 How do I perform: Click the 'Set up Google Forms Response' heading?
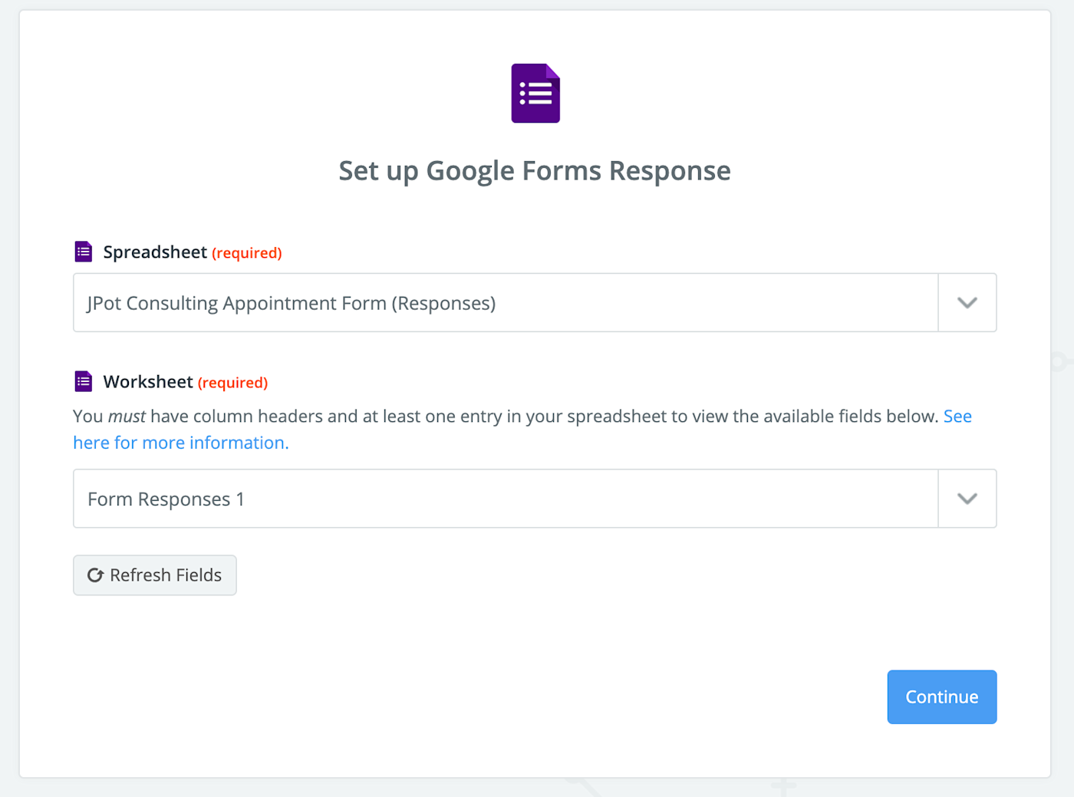tap(535, 170)
